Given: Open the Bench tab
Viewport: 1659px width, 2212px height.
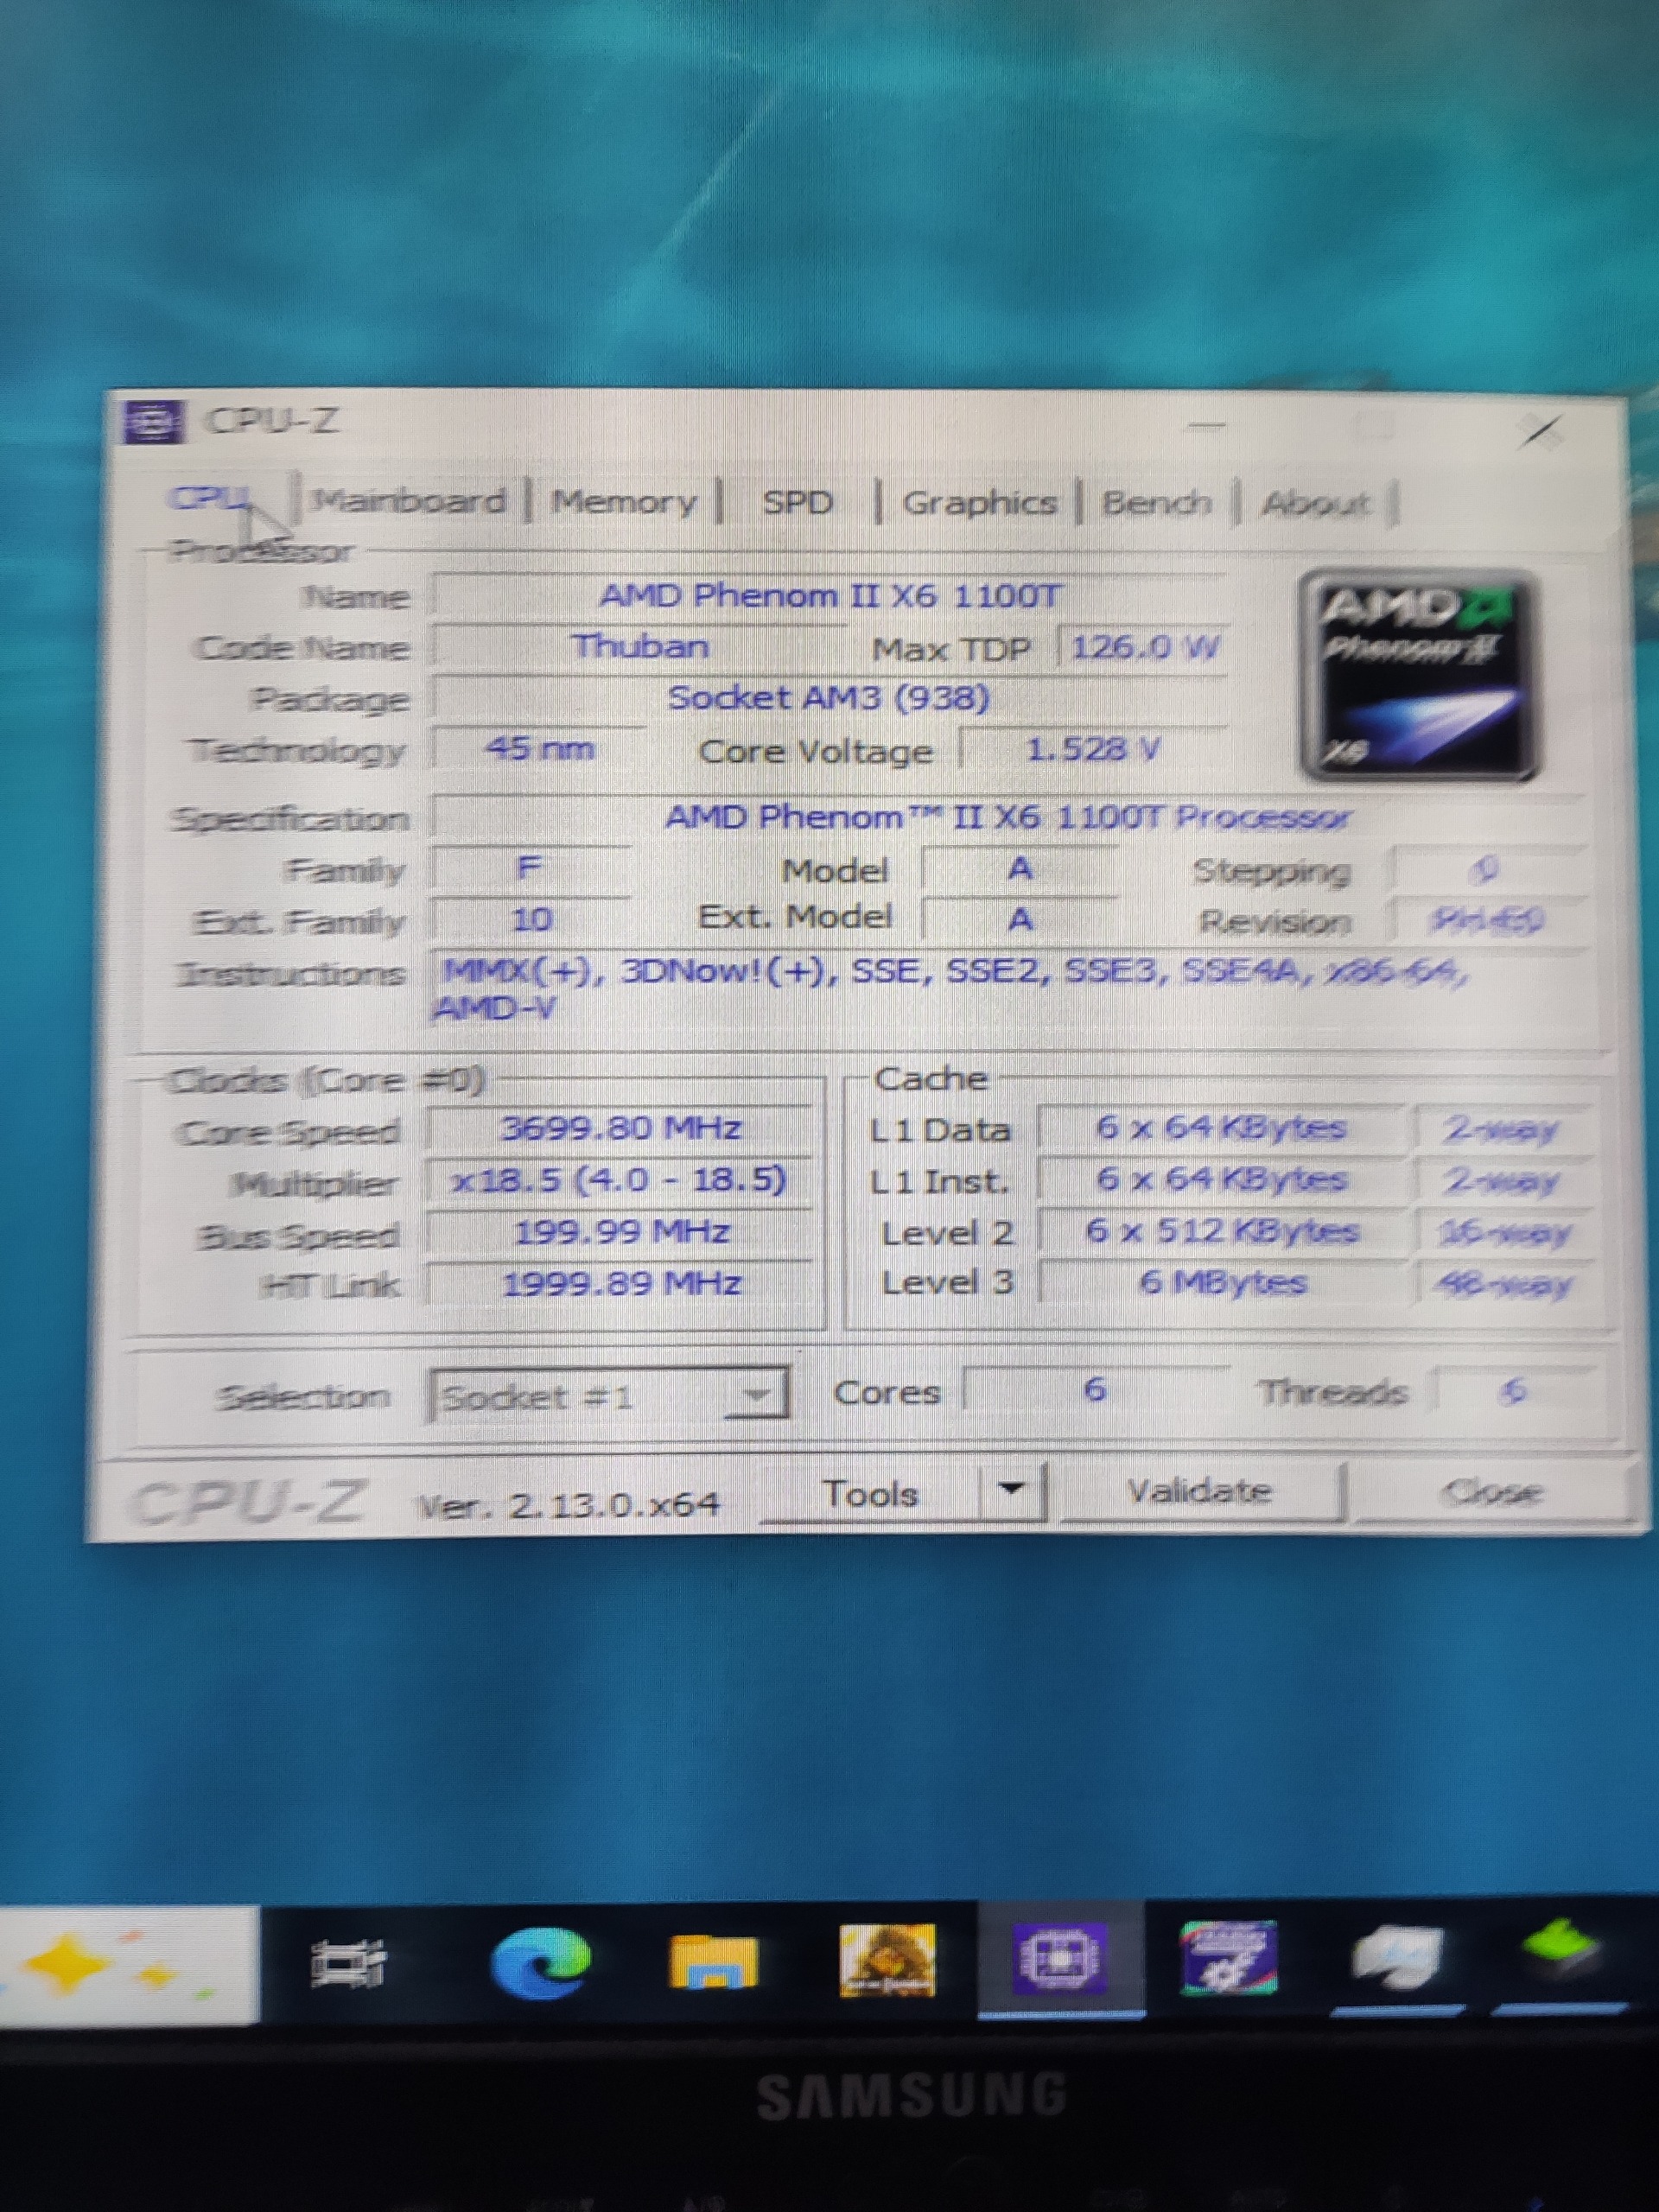Looking at the screenshot, I should pyautogui.click(x=1156, y=502).
